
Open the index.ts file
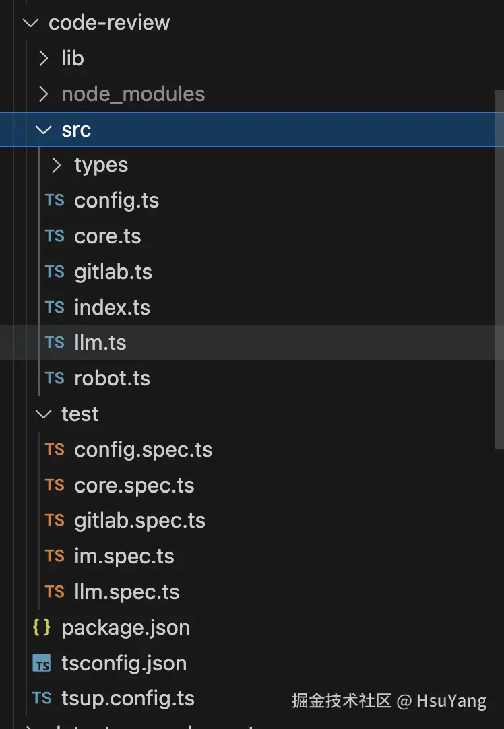pyautogui.click(x=112, y=308)
